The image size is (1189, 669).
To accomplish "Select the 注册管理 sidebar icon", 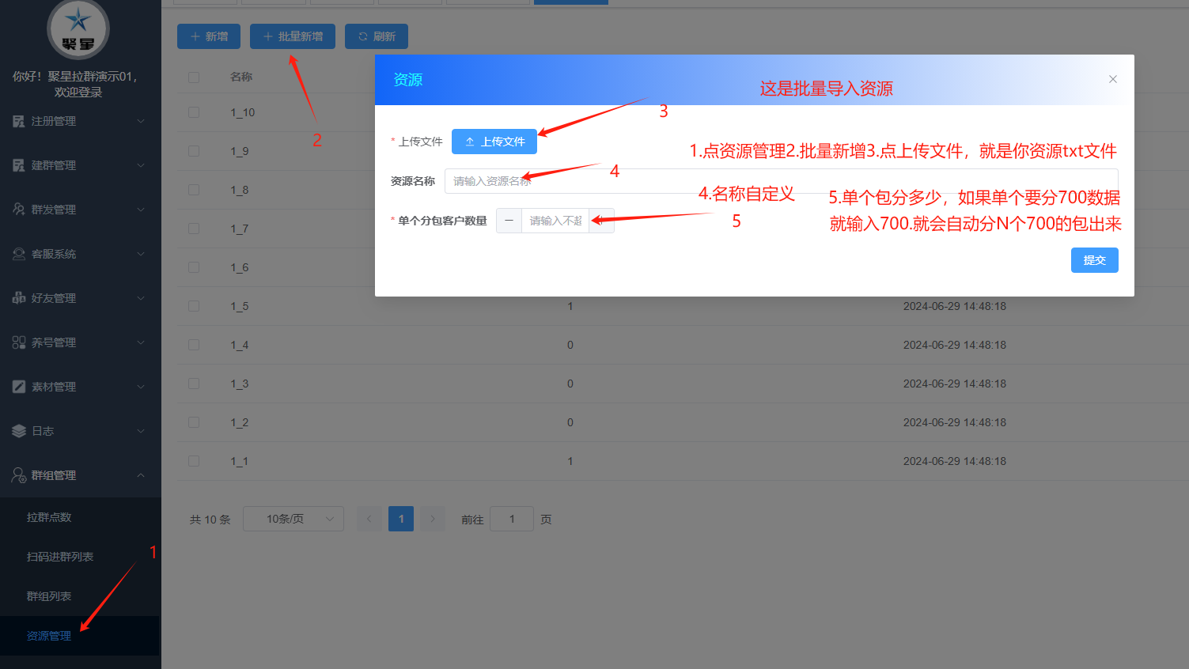I will pyautogui.click(x=20, y=120).
